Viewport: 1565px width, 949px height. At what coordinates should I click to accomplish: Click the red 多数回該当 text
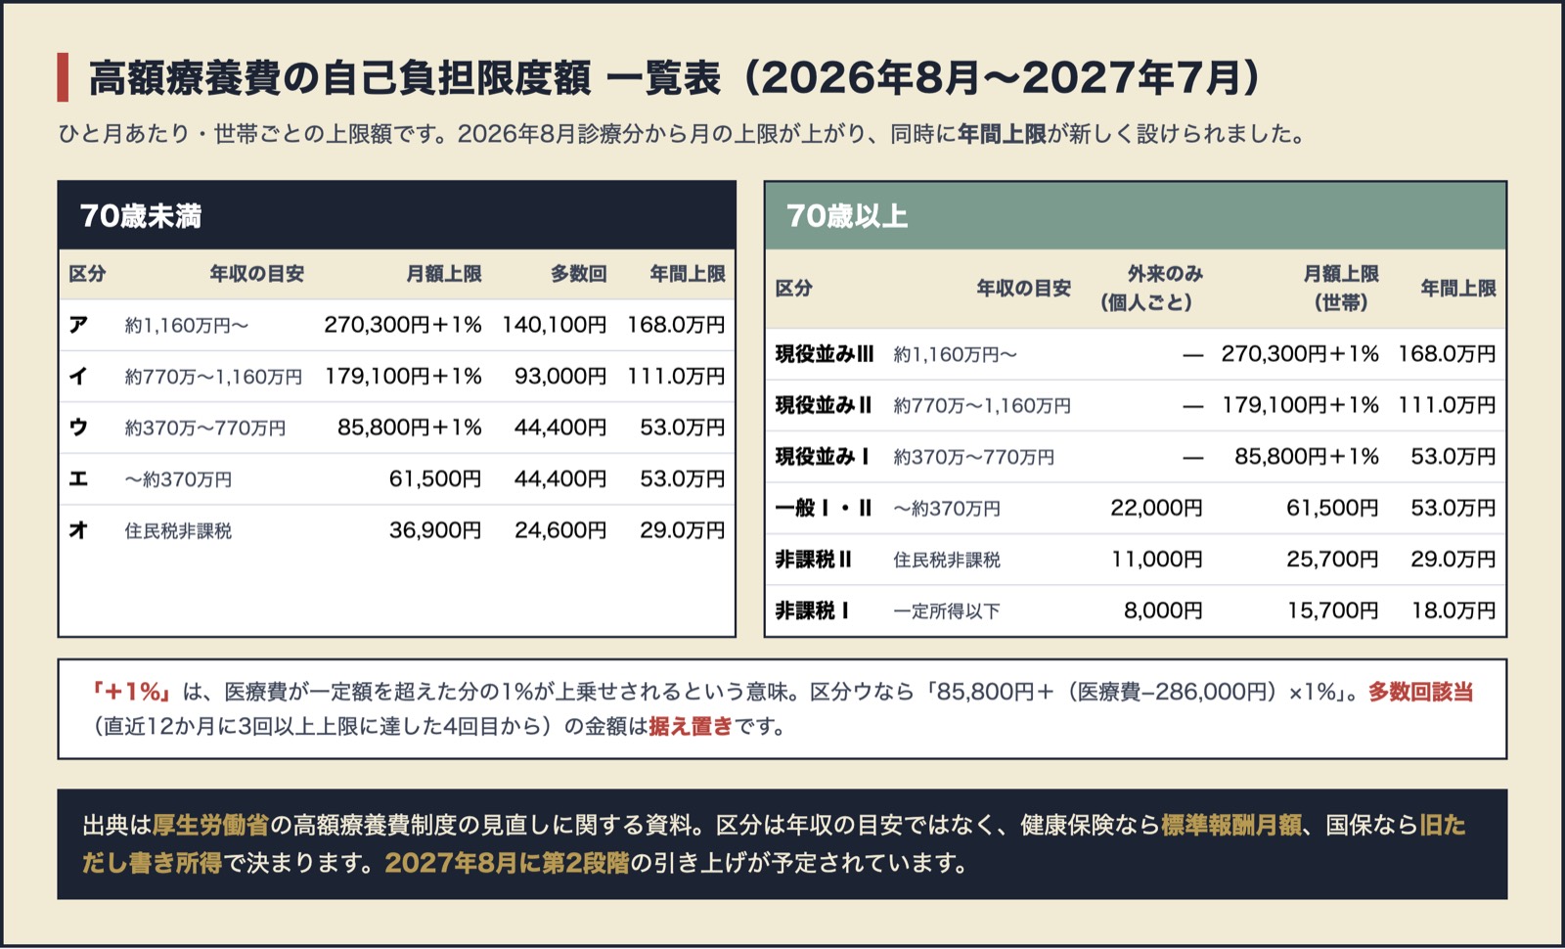pyautogui.click(x=1420, y=692)
